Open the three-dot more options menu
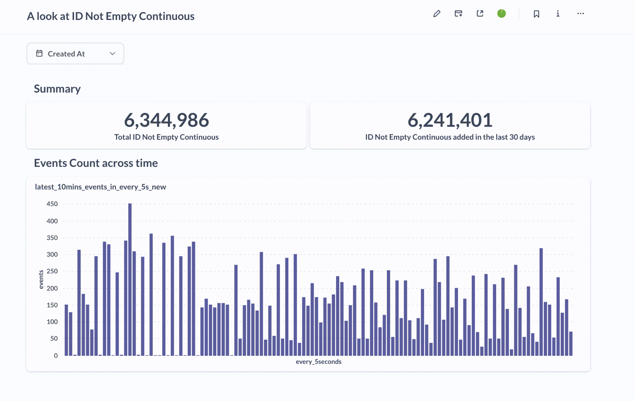The image size is (635, 401). tap(580, 14)
